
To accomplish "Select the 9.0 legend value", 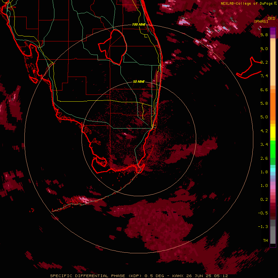I will (x=264, y=48).
